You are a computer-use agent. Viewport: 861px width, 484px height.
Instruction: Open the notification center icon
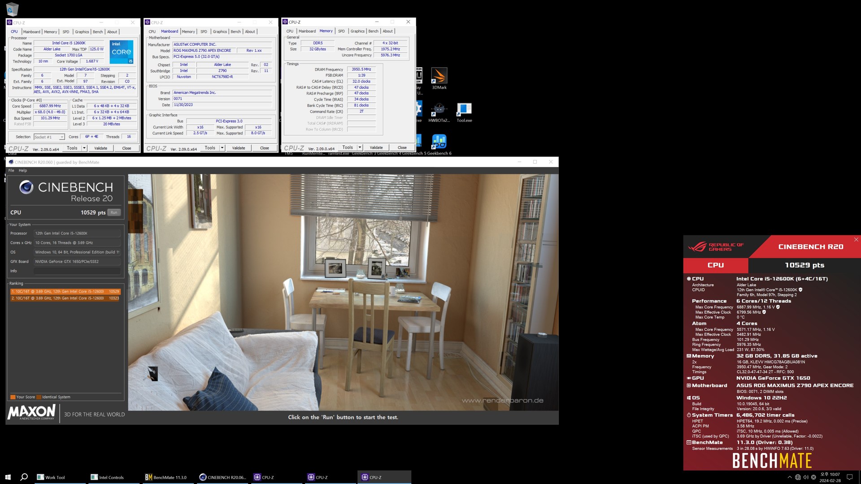click(x=849, y=477)
